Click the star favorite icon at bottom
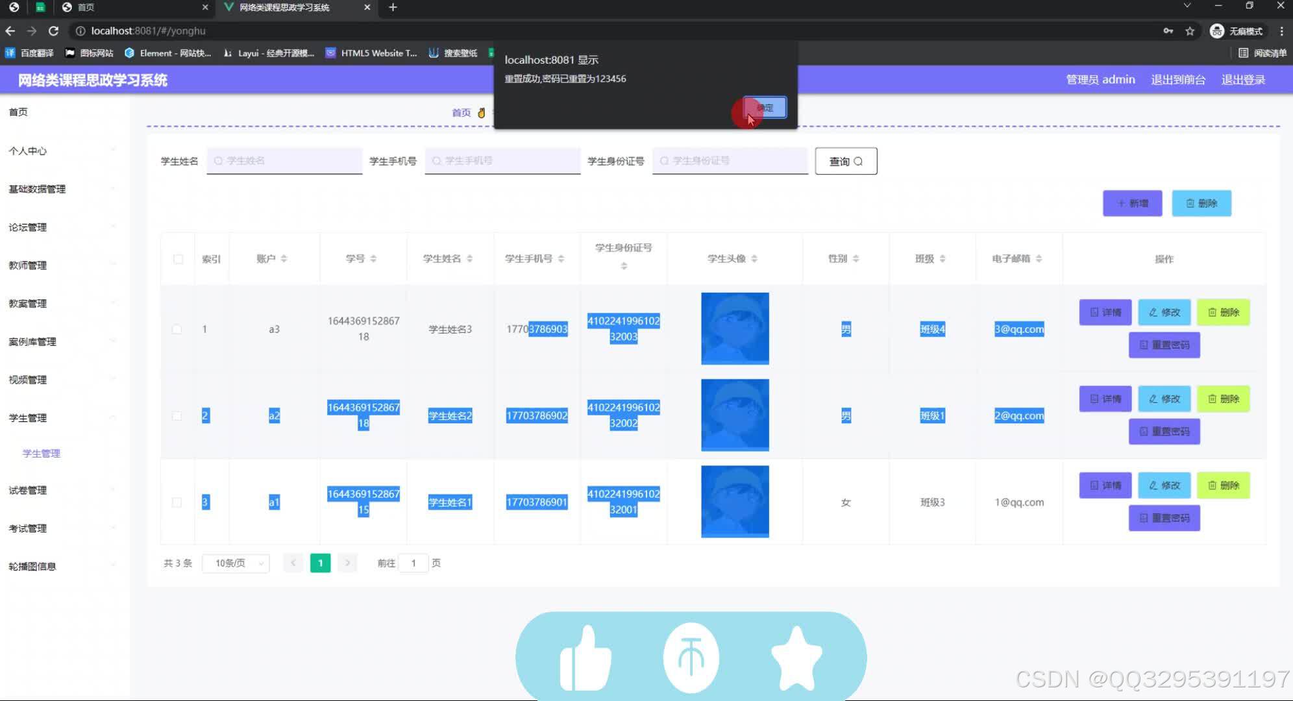 point(796,658)
